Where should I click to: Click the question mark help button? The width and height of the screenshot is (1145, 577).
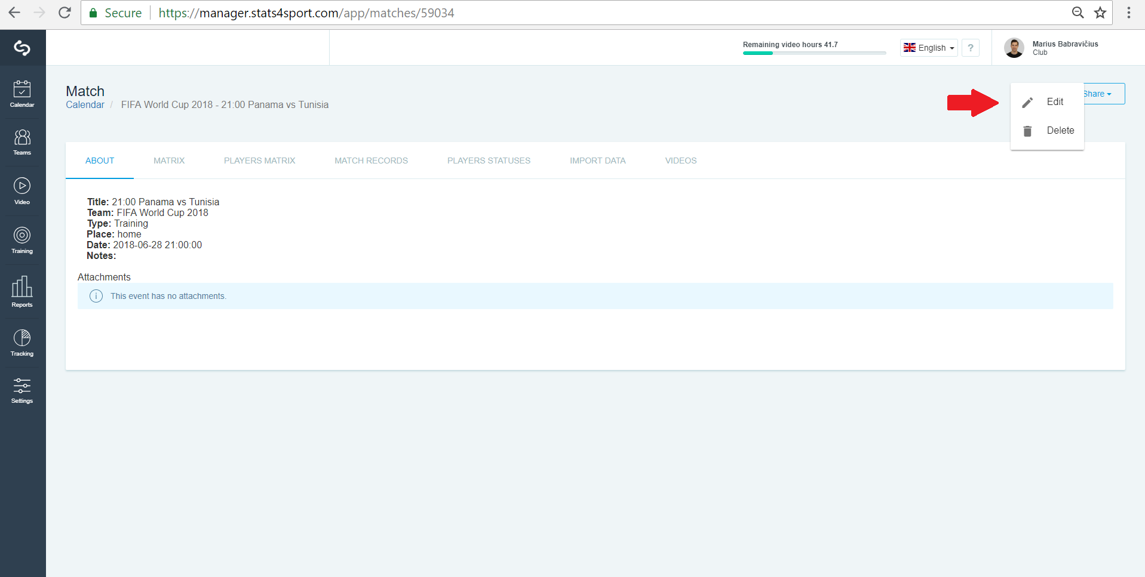coord(971,48)
